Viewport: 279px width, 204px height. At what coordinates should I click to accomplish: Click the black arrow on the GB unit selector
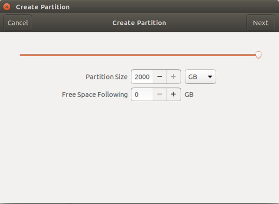pyautogui.click(x=210, y=77)
